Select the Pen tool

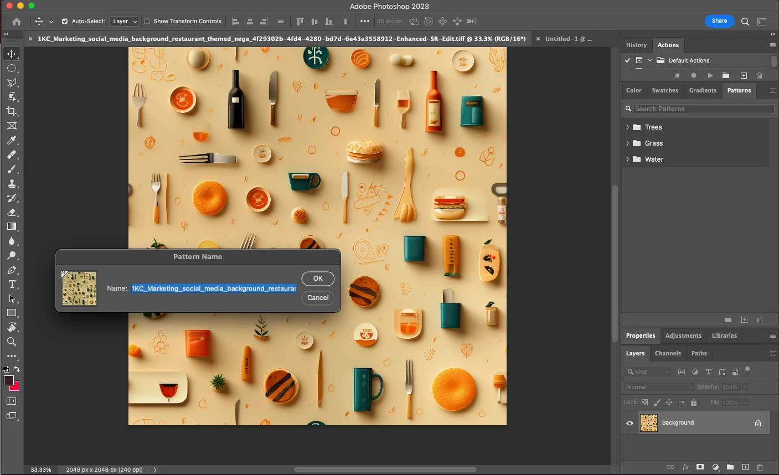click(12, 270)
